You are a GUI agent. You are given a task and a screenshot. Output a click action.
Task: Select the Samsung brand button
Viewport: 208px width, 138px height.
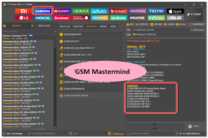43,11
